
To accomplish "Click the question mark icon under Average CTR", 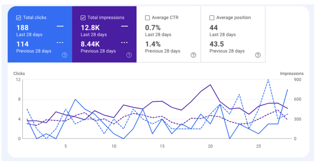I will 193,55.
